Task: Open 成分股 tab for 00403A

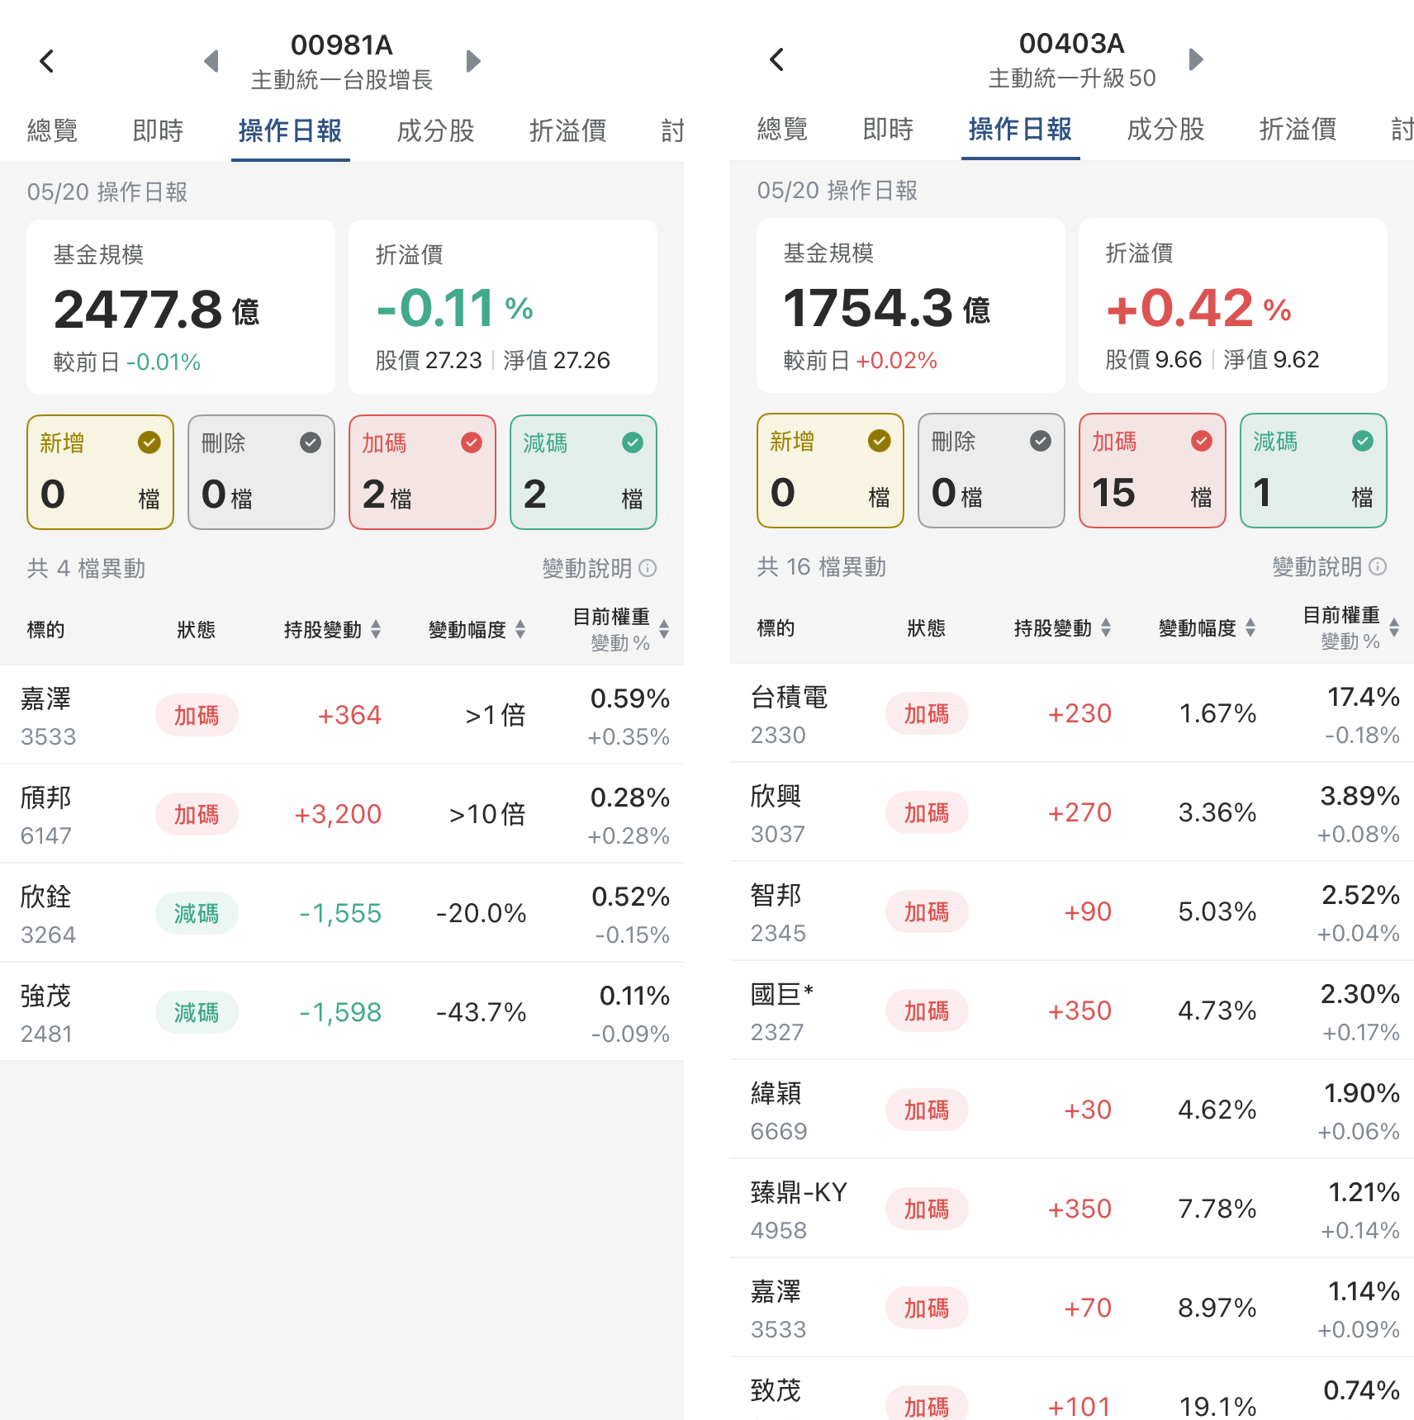Action: pyautogui.click(x=1165, y=129)
